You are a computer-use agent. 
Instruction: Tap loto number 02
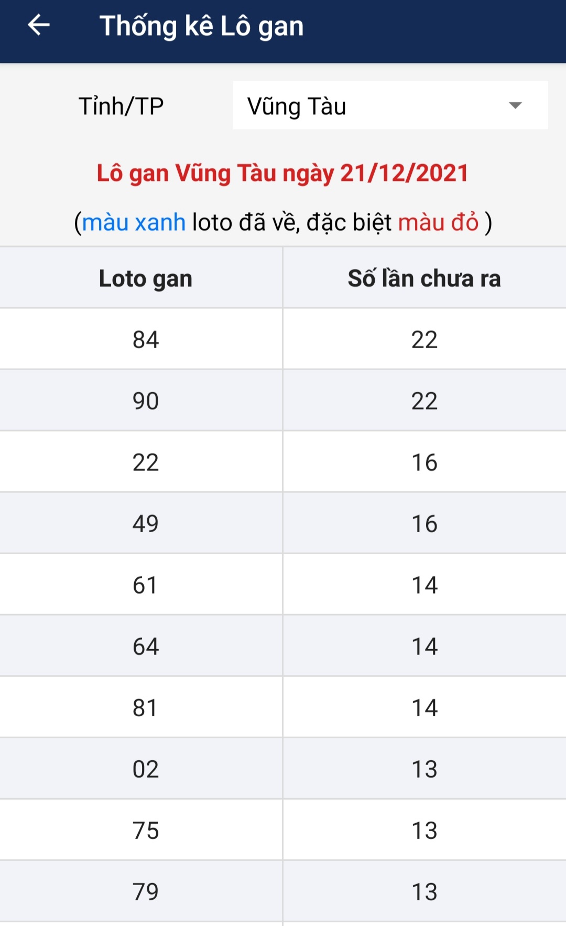coord(146,769)
